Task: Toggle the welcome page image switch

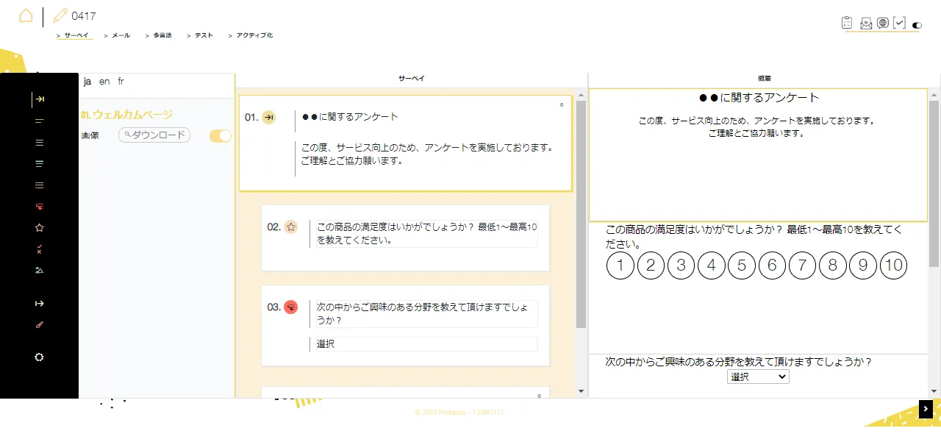Action: (x=221, y=135)
